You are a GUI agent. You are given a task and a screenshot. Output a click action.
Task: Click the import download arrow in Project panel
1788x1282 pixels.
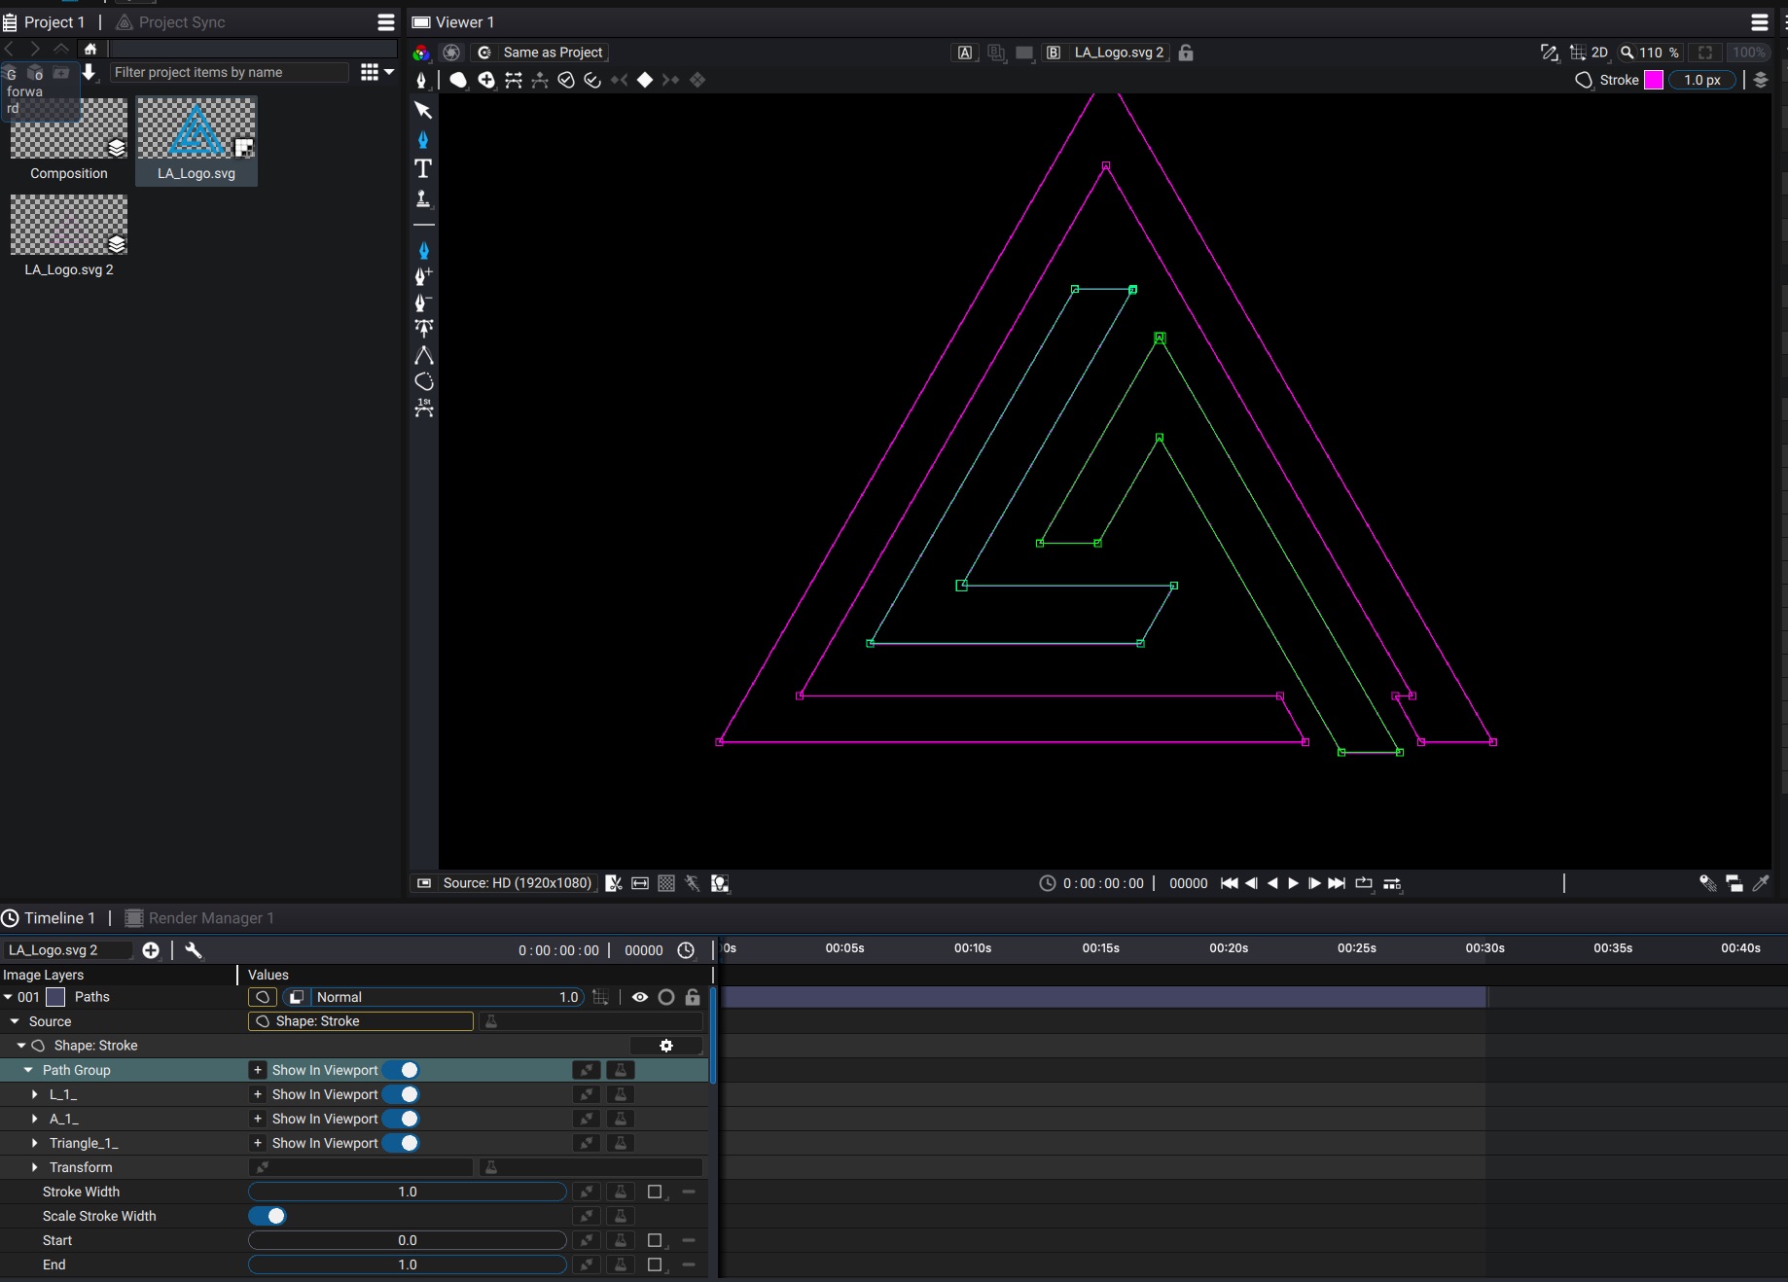click(89, 72)
